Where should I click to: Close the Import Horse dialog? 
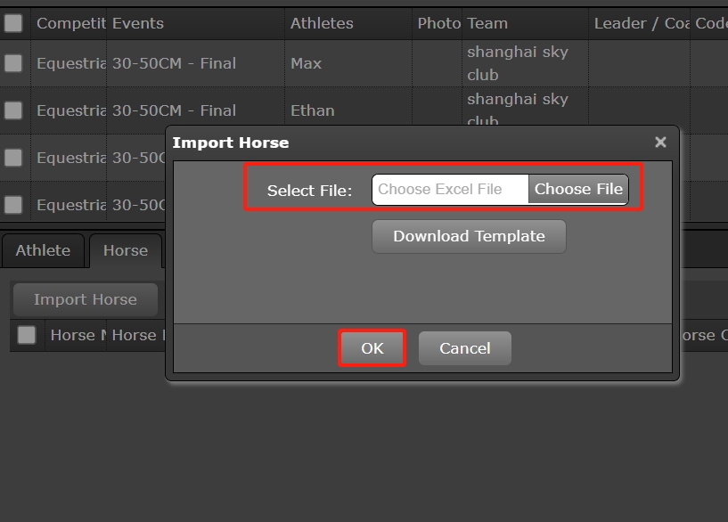click(x=660, y=143)
